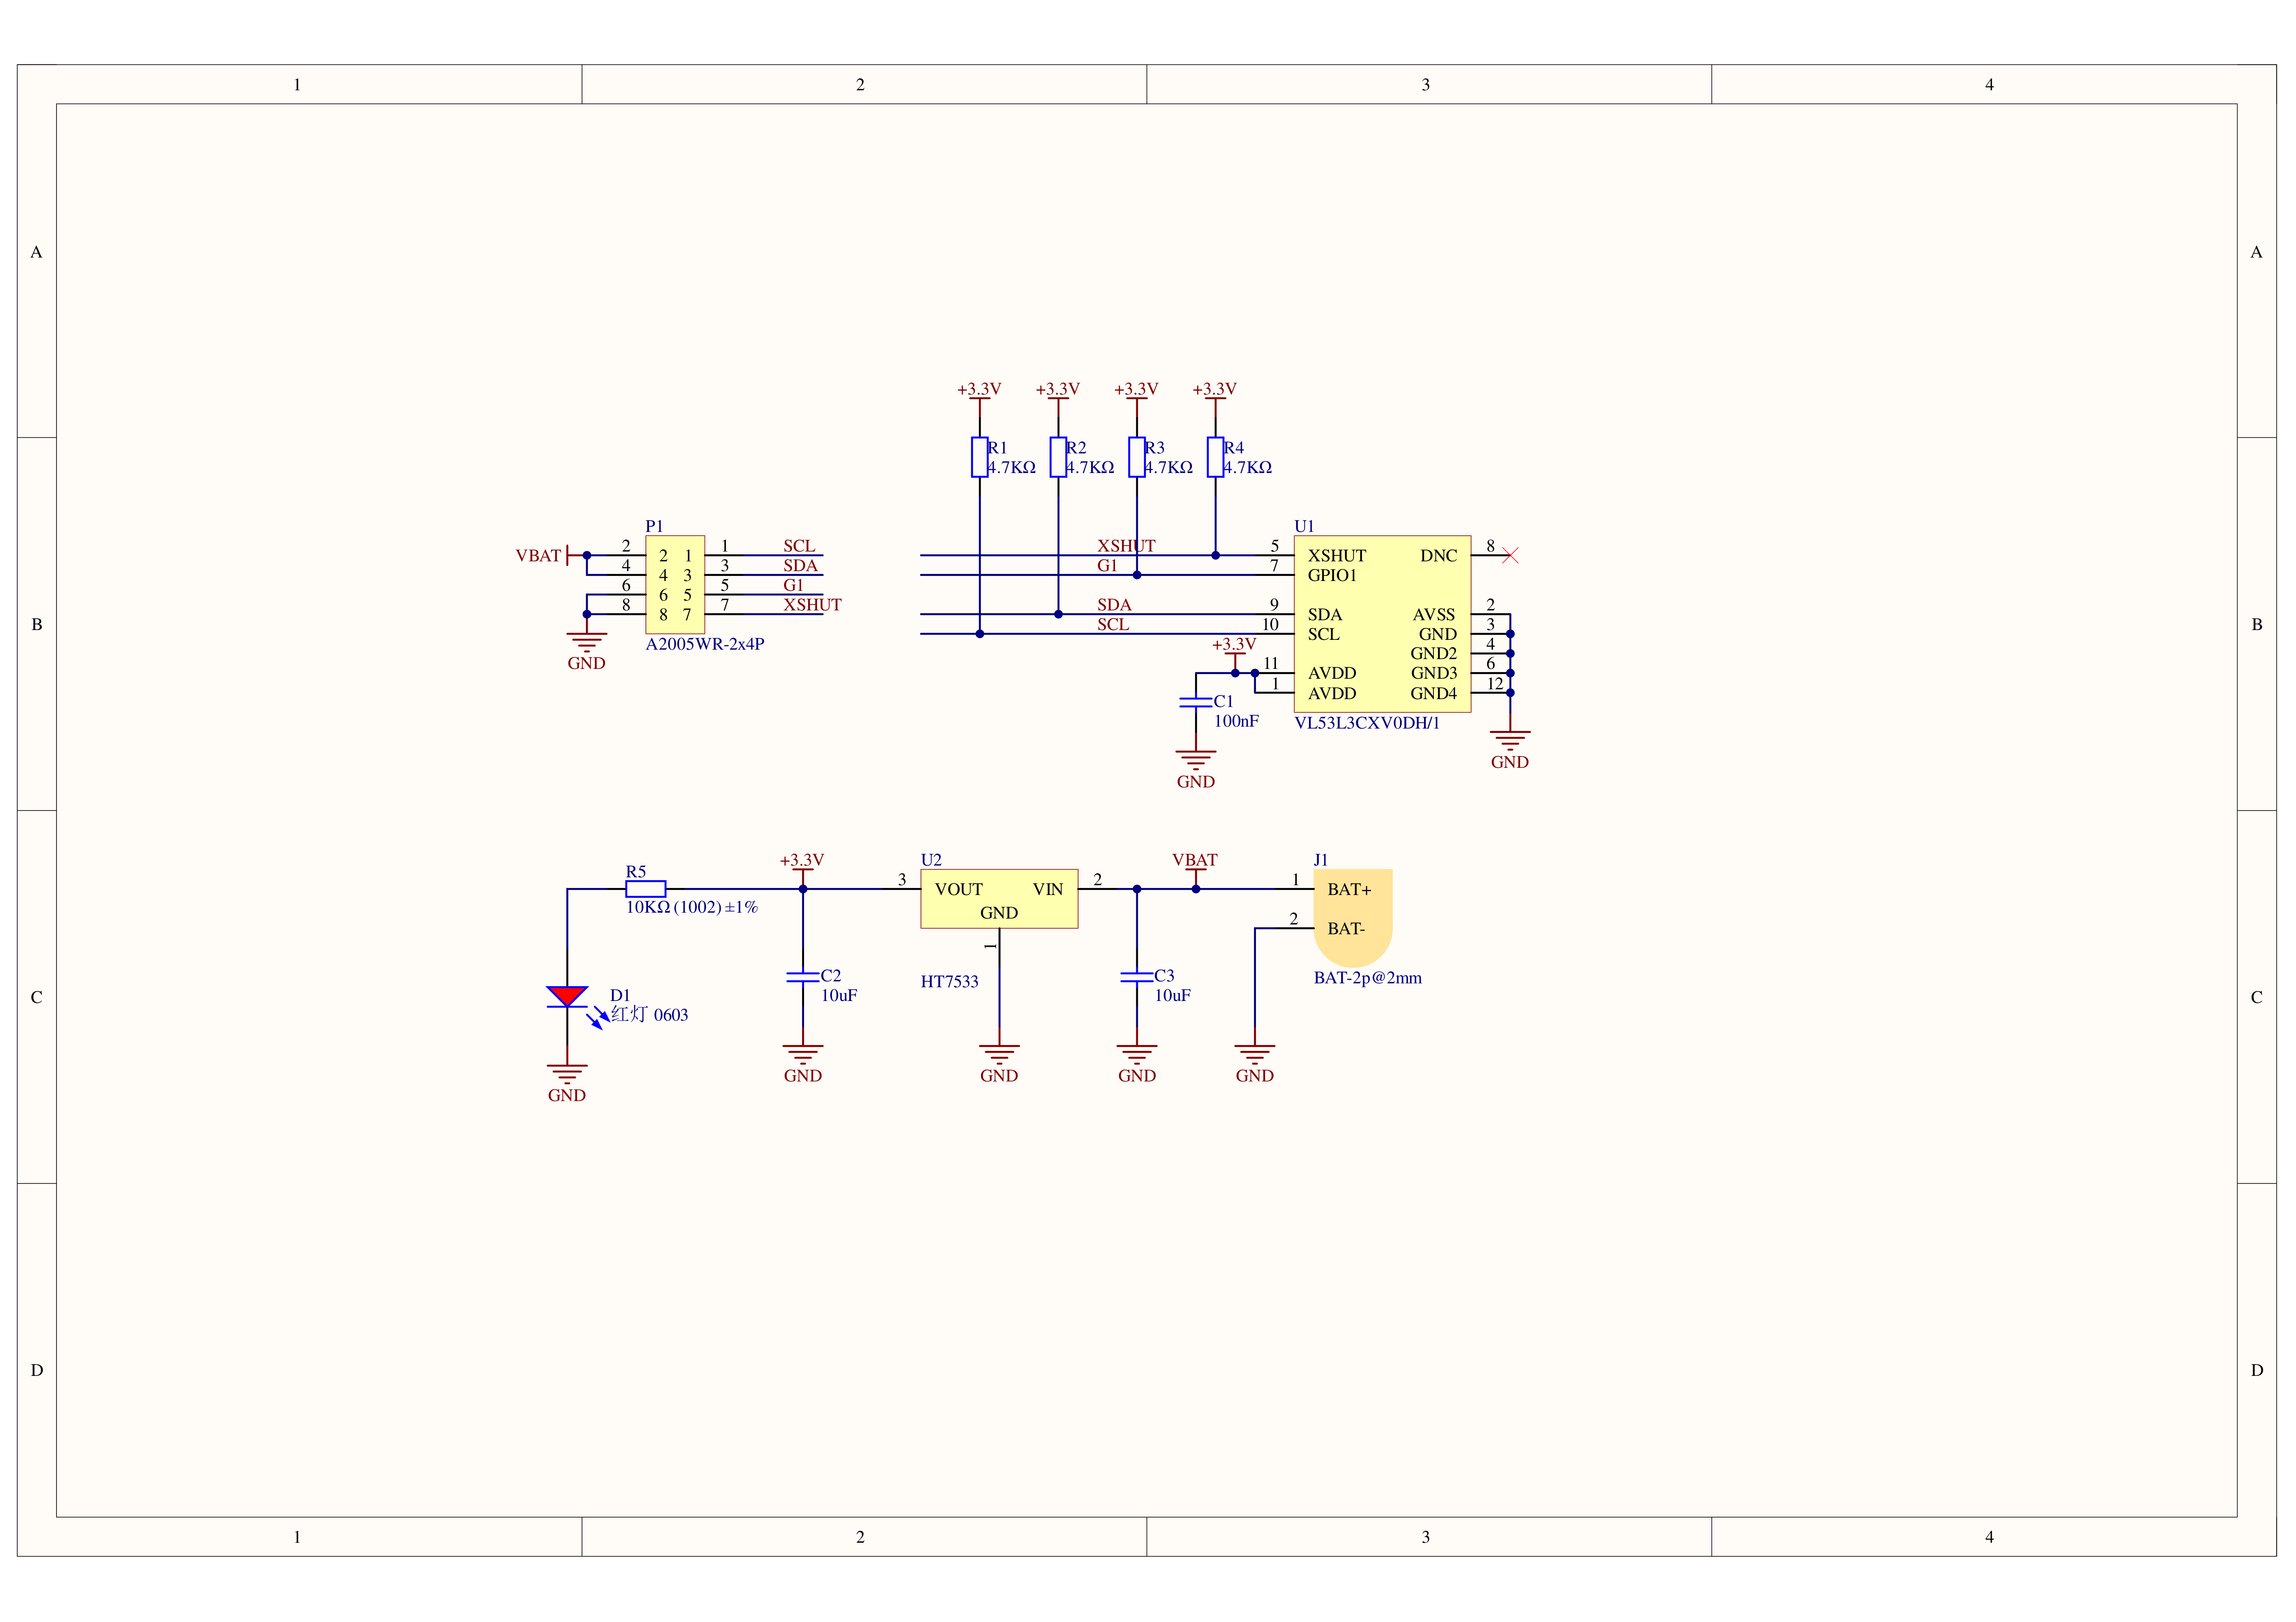Screen dimensions: 2296x1622
Task: Click the VOUT pin name on U2
Action: pos(959,890)
